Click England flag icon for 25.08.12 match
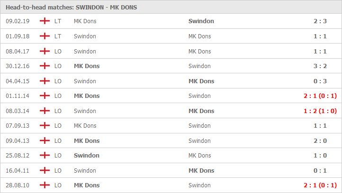 point(45,156)
